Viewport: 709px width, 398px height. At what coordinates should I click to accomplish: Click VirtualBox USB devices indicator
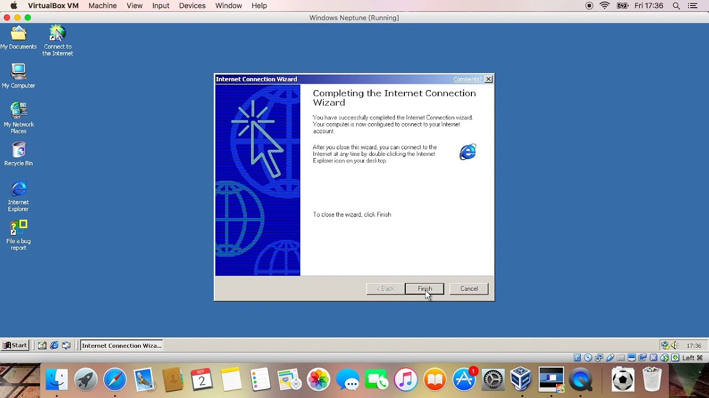[610, 358]
